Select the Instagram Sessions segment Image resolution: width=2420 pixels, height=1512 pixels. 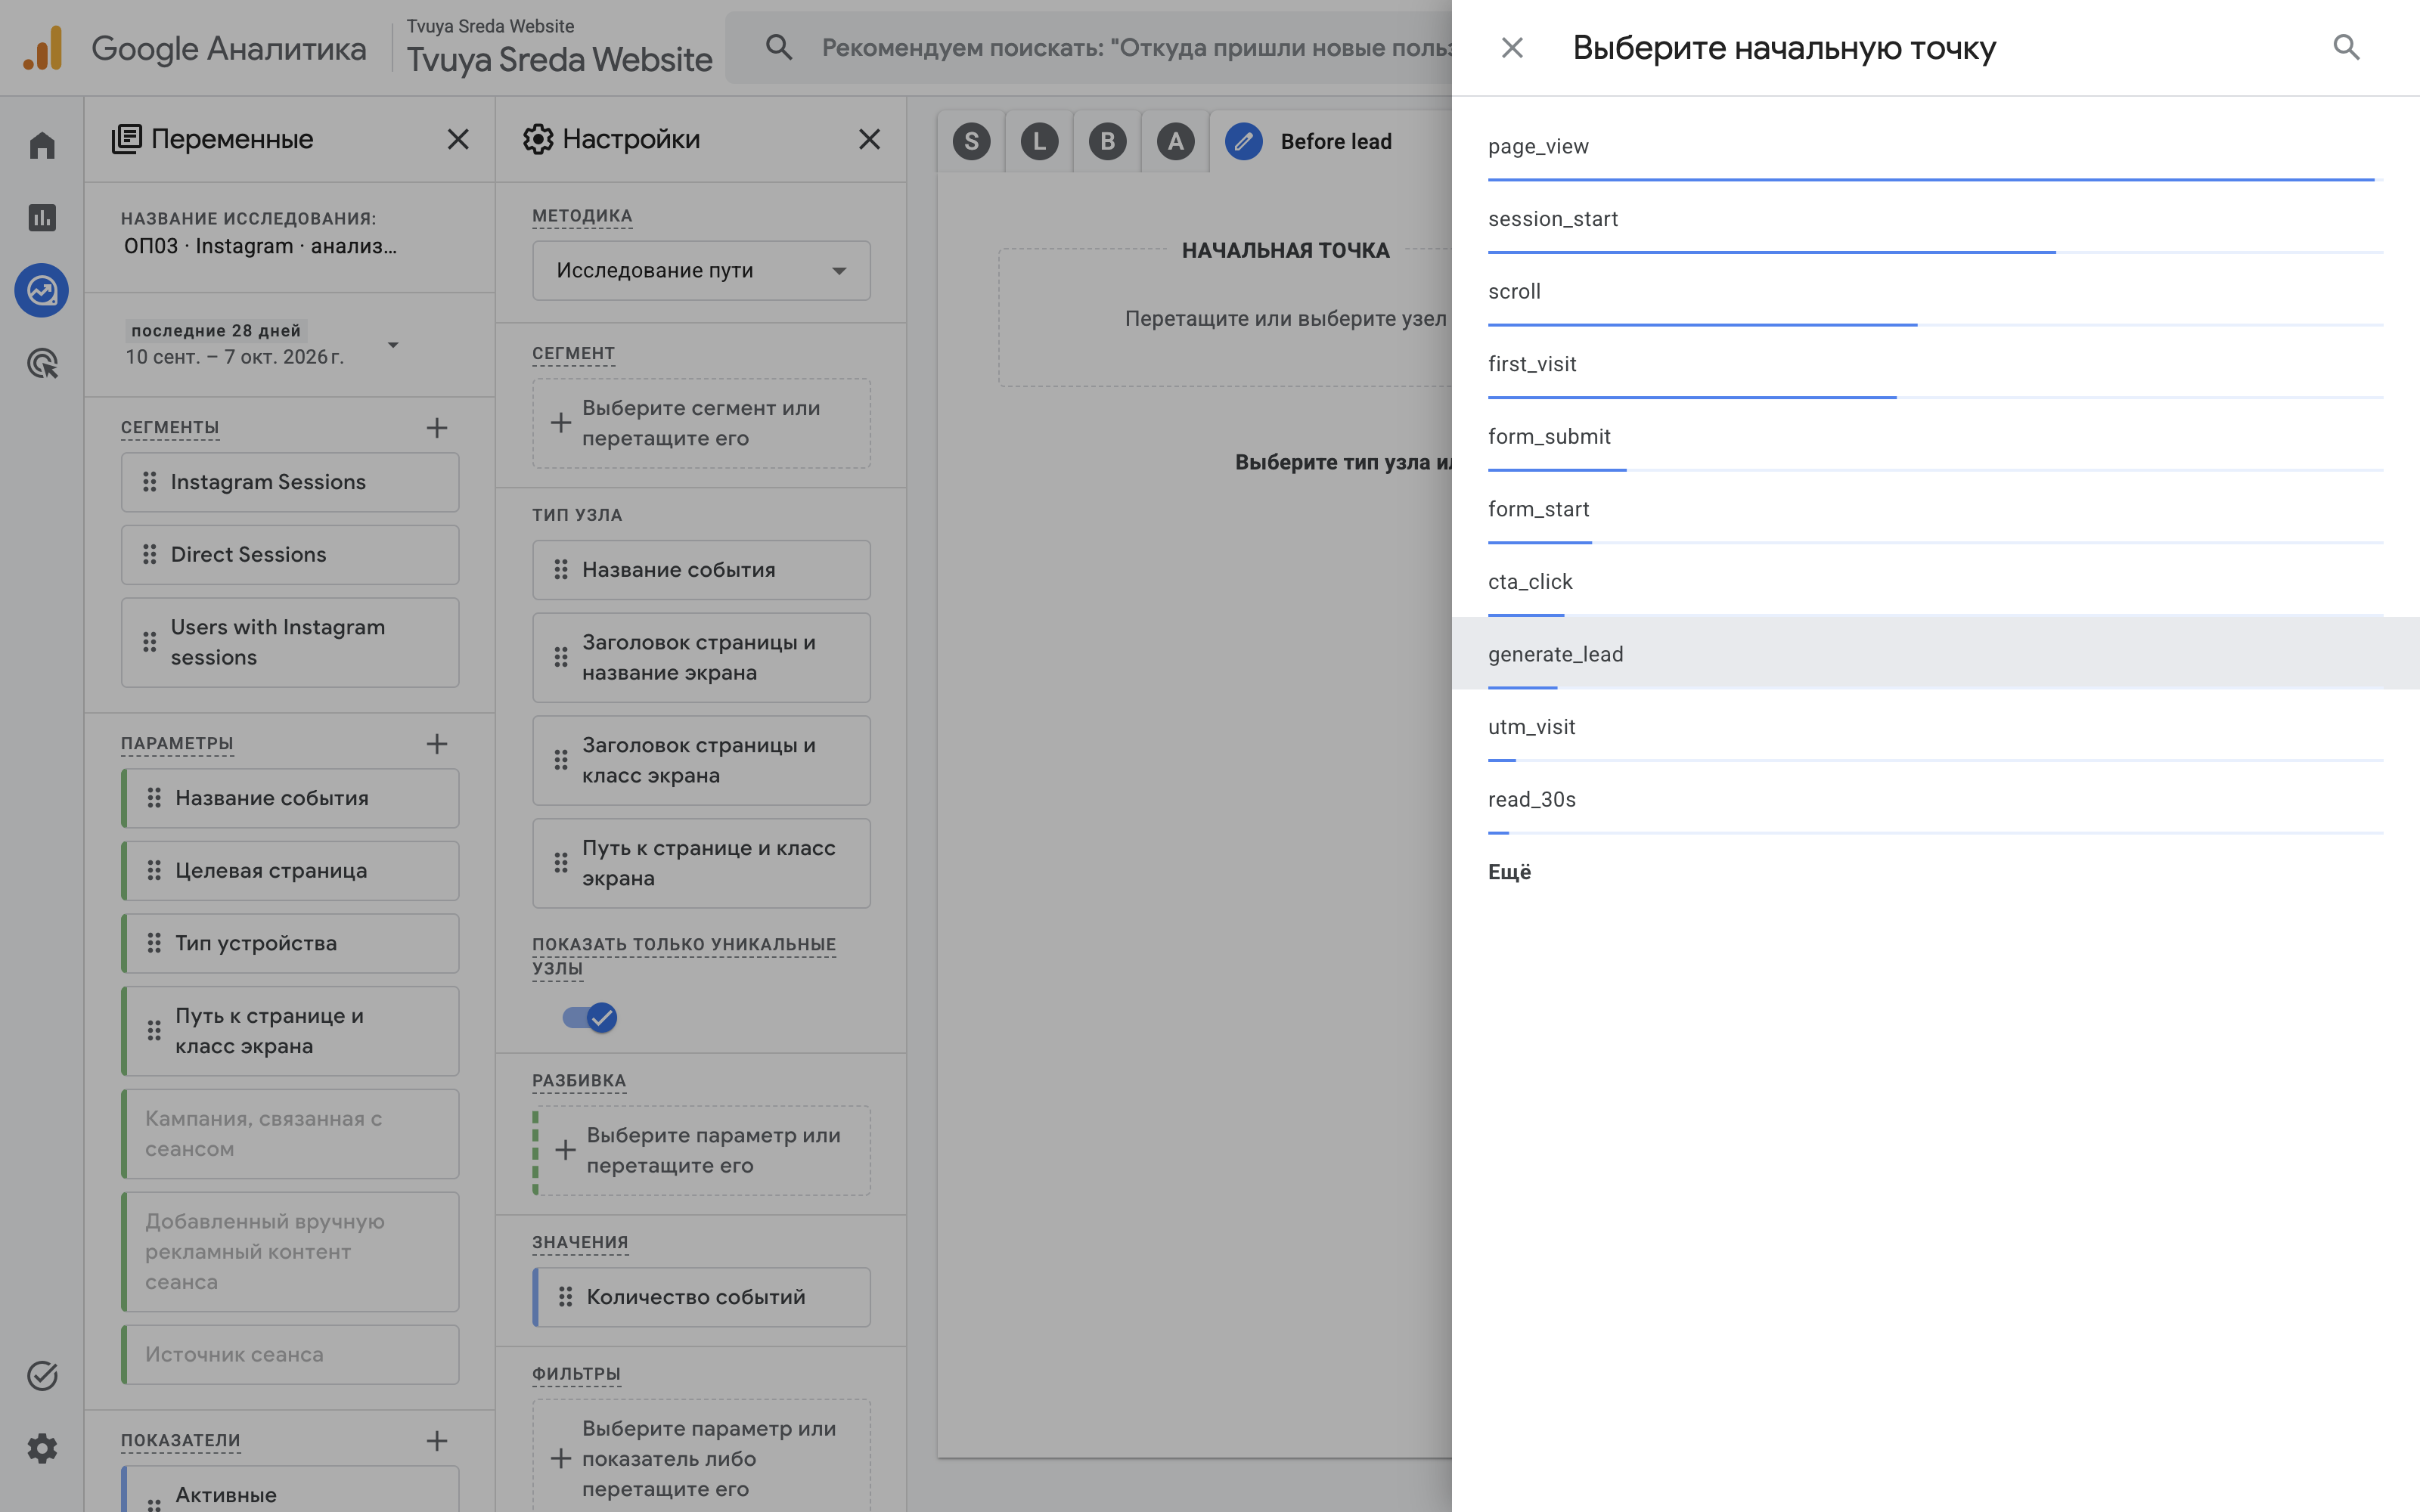point(290,482)
